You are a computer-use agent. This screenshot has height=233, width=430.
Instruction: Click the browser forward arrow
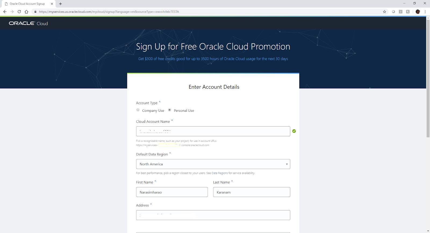click(x=12, y=12)
